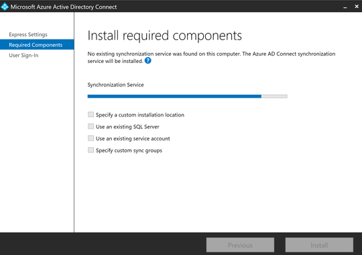The image size is (362, 255).
Task: Click the Previous button
Action: click(240, 245)
